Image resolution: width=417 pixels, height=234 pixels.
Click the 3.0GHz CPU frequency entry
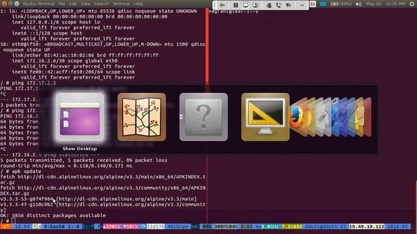pyautogui.click(x=270, y=227)
